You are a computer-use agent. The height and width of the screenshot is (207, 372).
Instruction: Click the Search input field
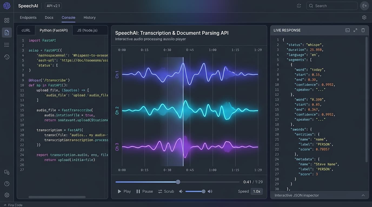(x=332, y=6)
